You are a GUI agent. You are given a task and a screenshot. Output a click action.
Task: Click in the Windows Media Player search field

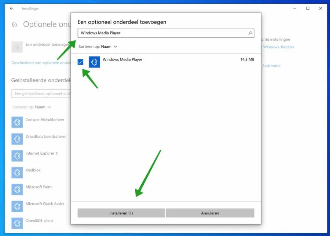pyautogui.click(x=166, y=33)
